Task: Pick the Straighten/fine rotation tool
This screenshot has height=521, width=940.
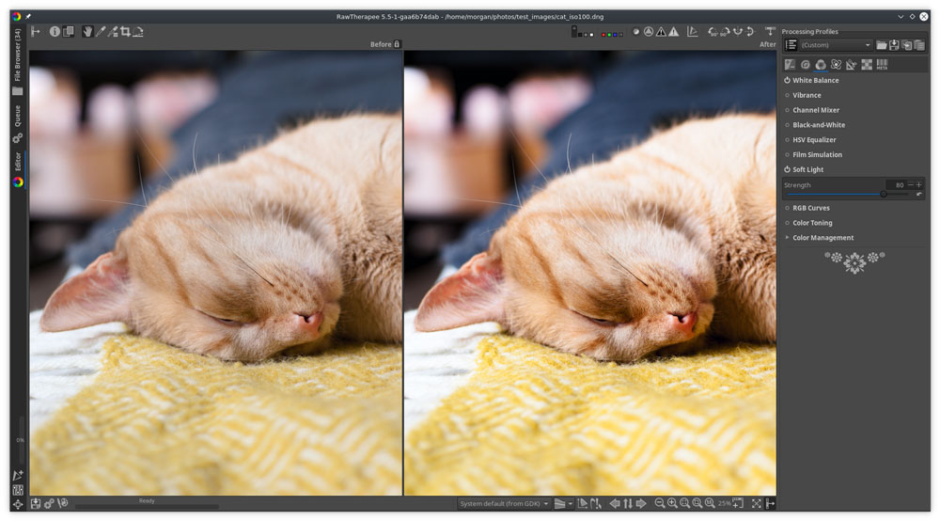Action: (x=138, y=31)
